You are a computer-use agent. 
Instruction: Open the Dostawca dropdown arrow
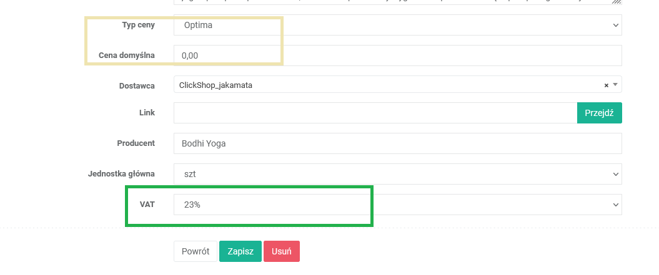click(x=615, y=85)
